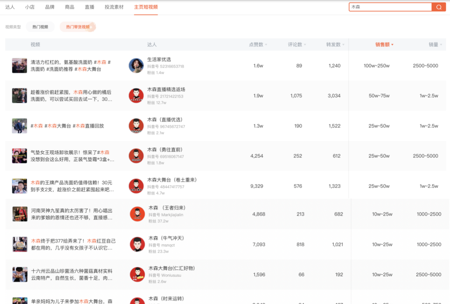450x304 pixels.
Task: Choose the 热门视频 filter
Action: coord(40,27)
